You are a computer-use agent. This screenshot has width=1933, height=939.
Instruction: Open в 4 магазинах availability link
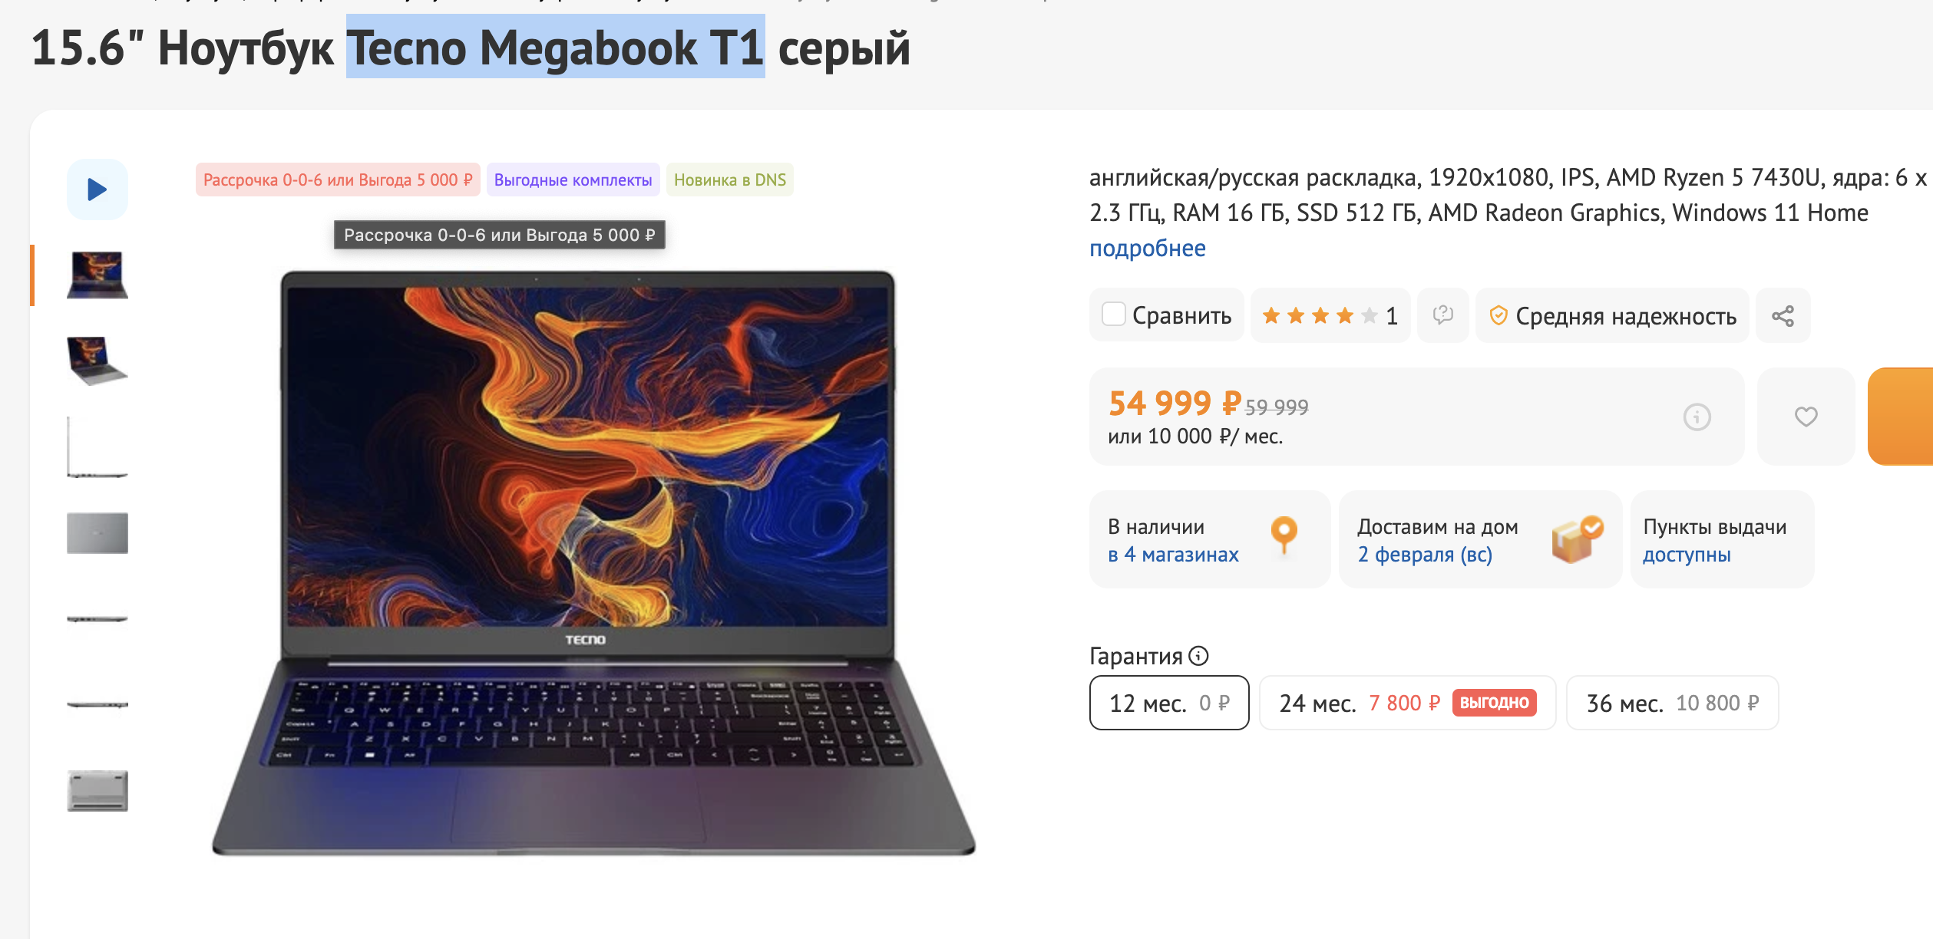[1173, 554]
